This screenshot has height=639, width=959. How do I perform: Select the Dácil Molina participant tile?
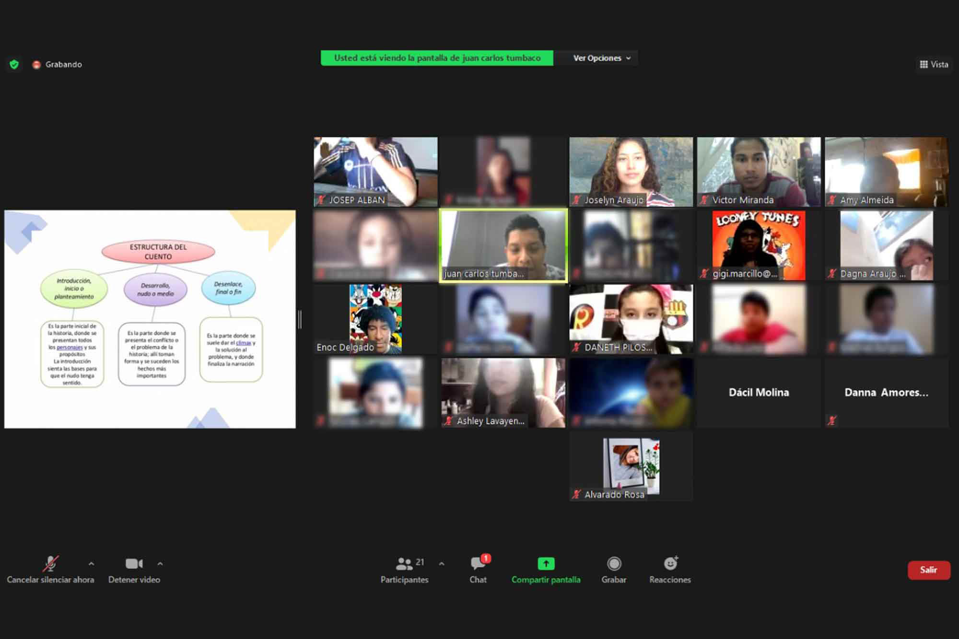tap(759, 392)
